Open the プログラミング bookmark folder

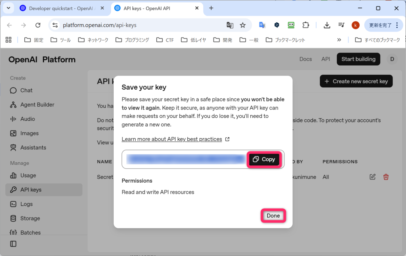click(x=132, y=40)
